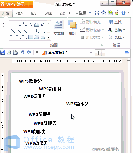Image resolution: width=133 pixels, height=153 pixels.
Task: Open the 幻灯 ribbon tab
Action: point(63,13)
